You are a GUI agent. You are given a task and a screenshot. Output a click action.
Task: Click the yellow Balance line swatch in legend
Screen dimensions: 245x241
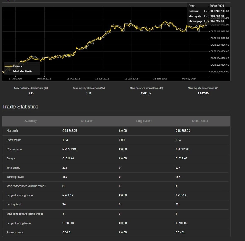coord(9,66)
